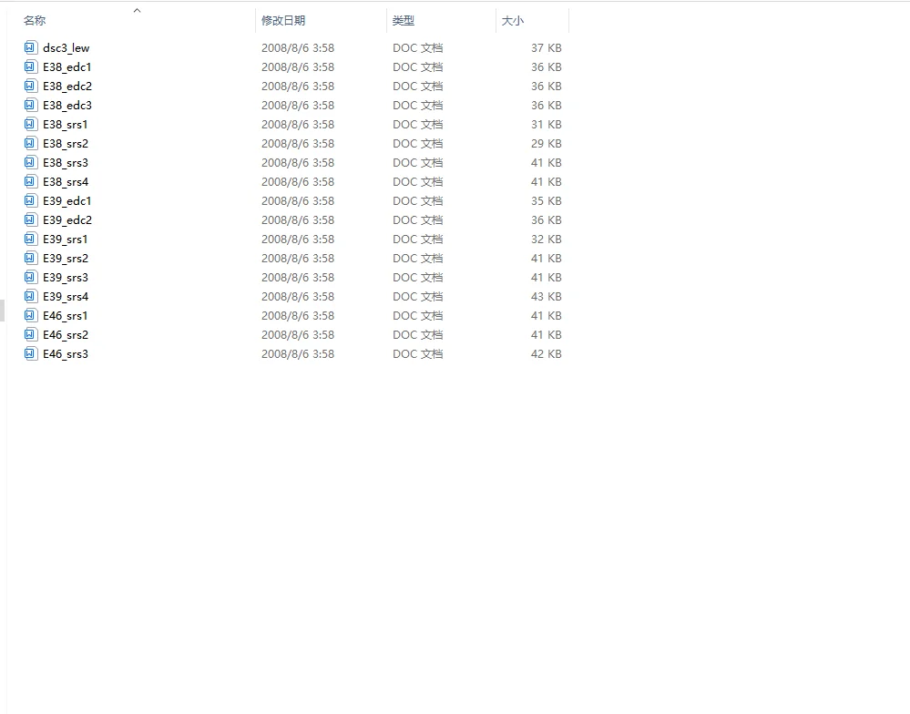Select the E38_edc3 file name
Image resolution: width=910 pixels, height=714 pixels.
(67, 105)
